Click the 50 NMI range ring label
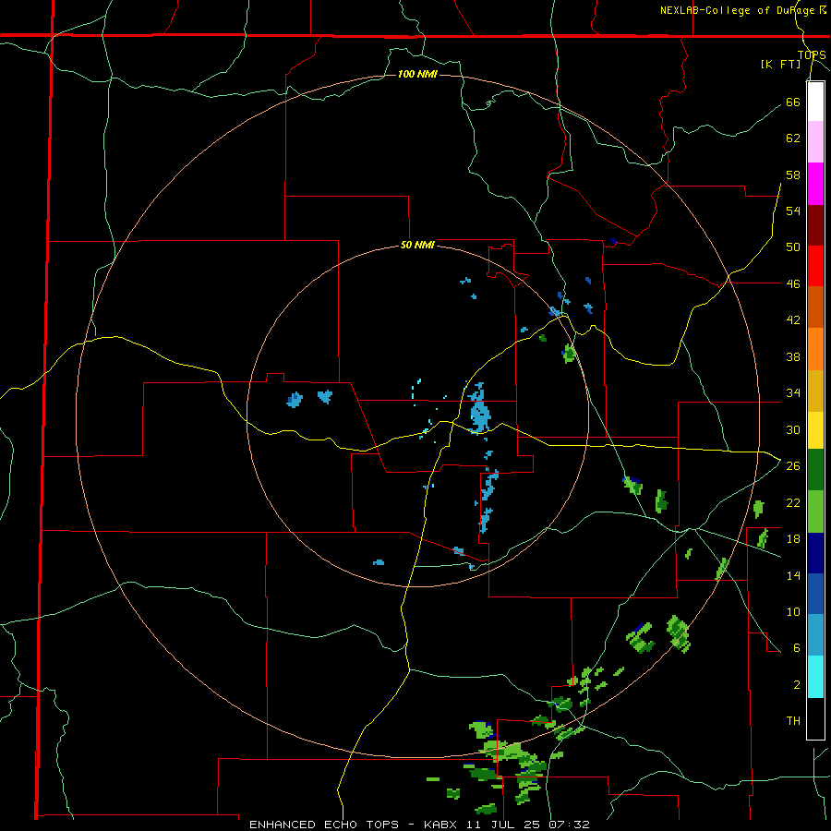The image size is (831, 831). (x=417, y=245)
